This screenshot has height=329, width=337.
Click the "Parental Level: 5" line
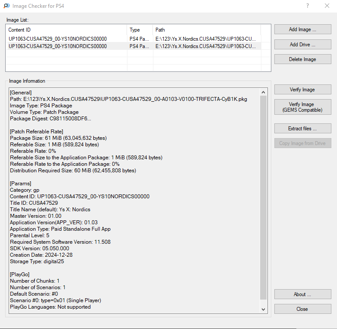click(30, 235)
